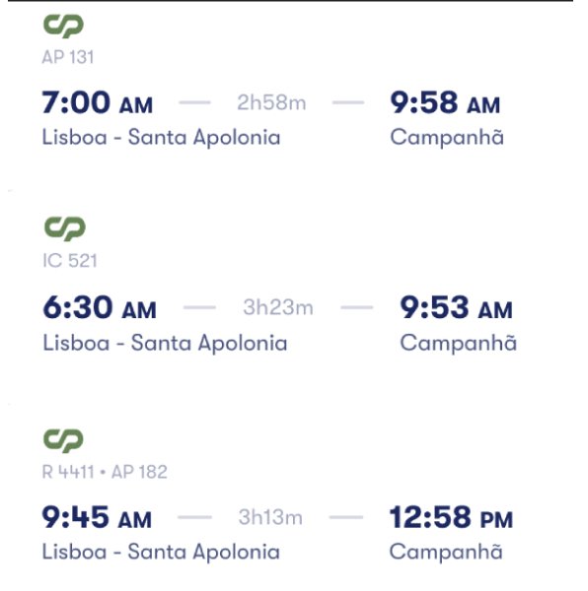Image resolution: width=588 pixels, height=591 pixels.
Task: Click the CP logo above R 4411
Action: 63,440
